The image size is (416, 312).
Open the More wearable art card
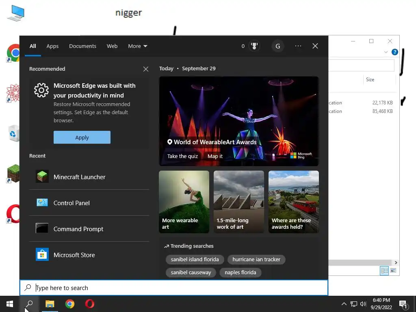[184, 201]
